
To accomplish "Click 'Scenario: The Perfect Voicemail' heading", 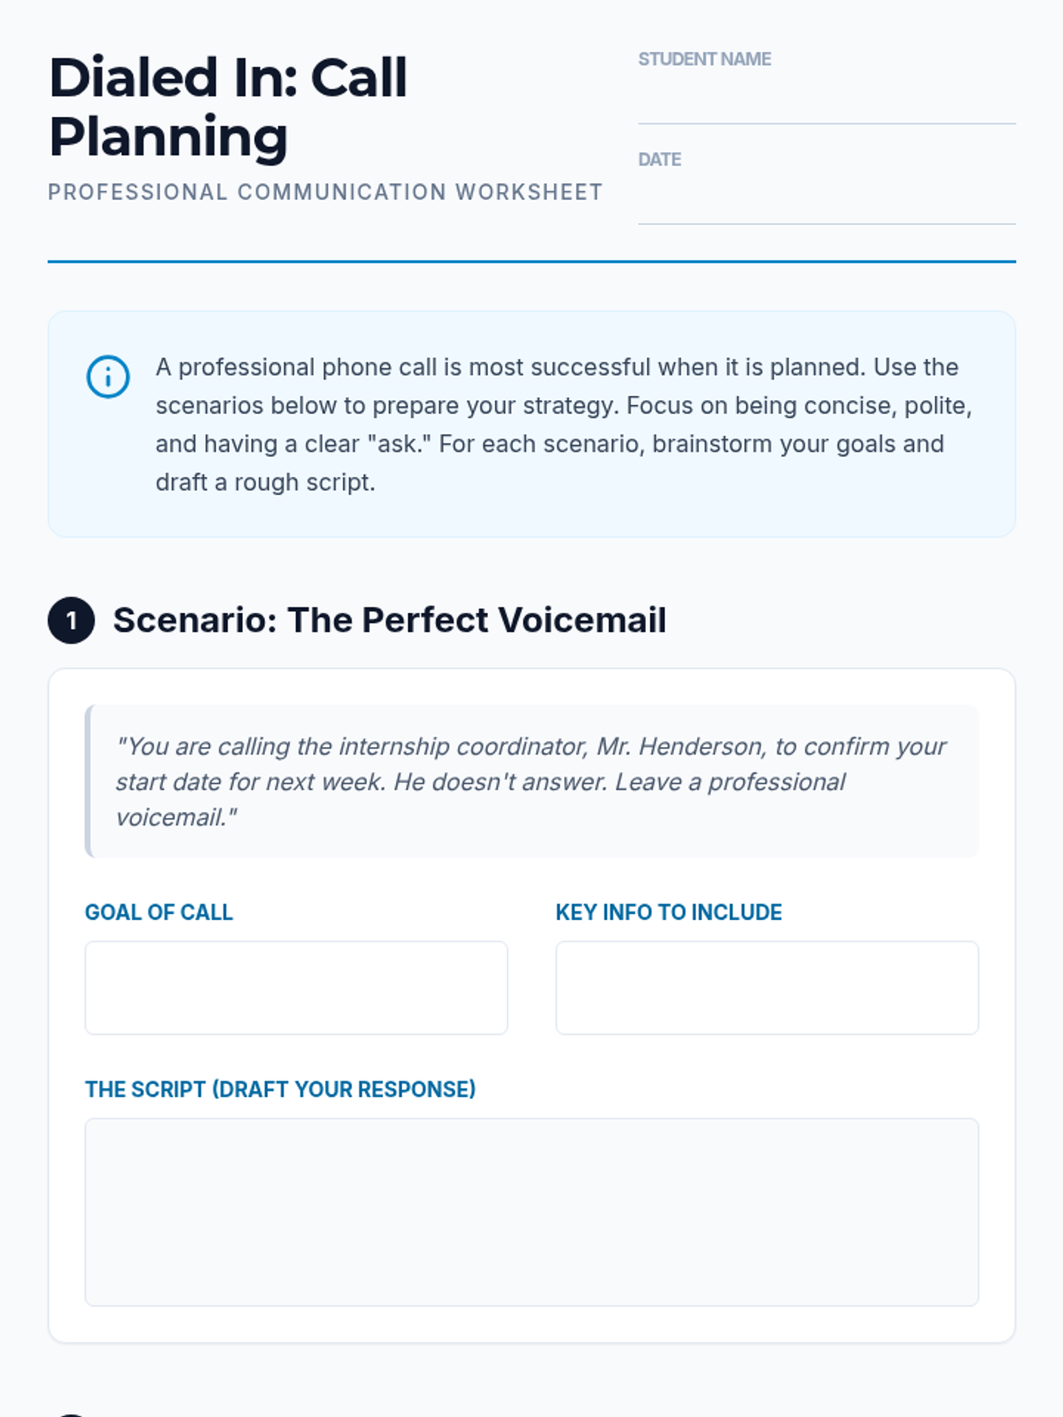I will point(389,620).
